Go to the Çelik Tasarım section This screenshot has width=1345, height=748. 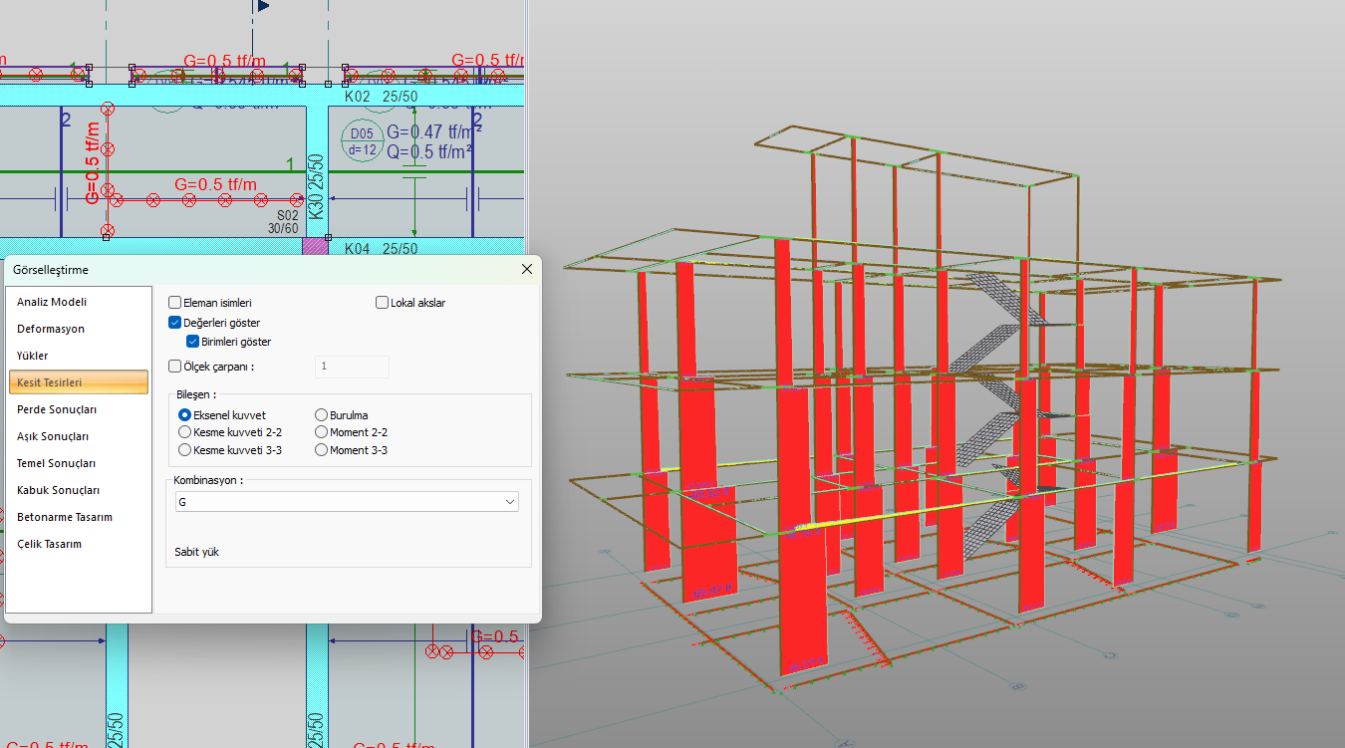pos(79,544)
